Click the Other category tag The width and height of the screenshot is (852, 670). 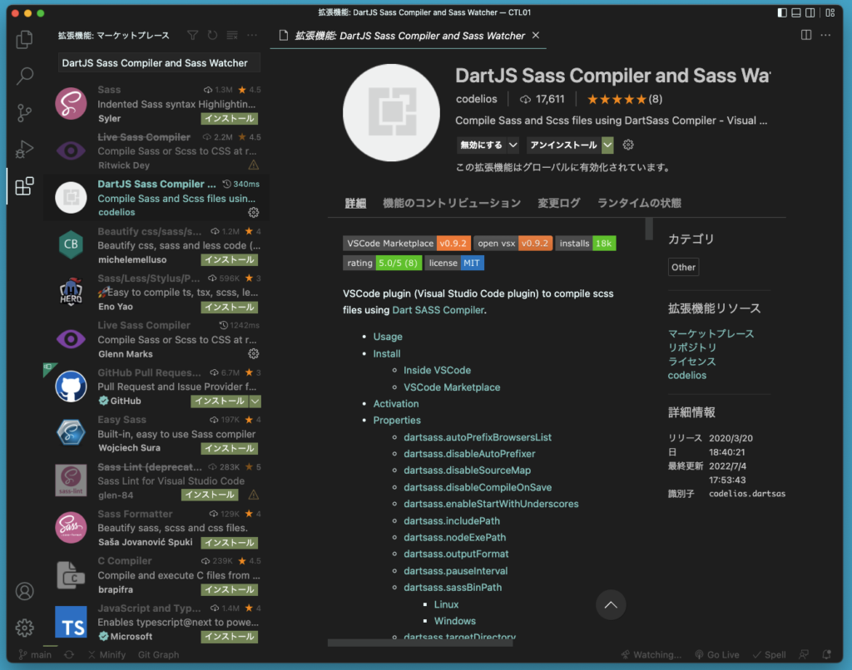(x=683, y=267)
